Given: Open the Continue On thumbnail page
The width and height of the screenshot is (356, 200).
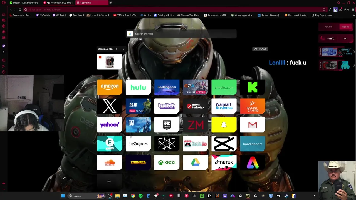Looking at the screenshot, I should [x=110, y=62].
